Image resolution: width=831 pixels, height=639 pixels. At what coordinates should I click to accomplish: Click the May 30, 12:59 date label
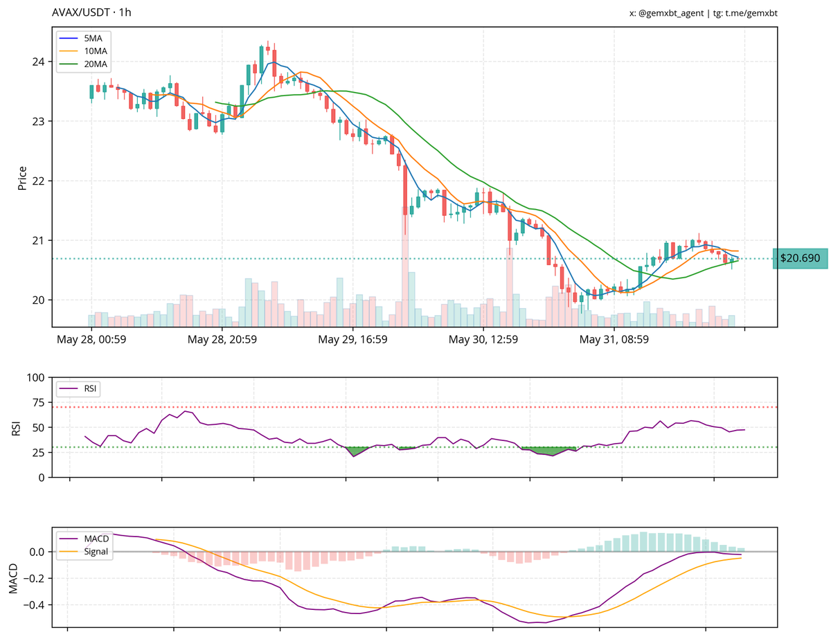(x=483, y=339)
